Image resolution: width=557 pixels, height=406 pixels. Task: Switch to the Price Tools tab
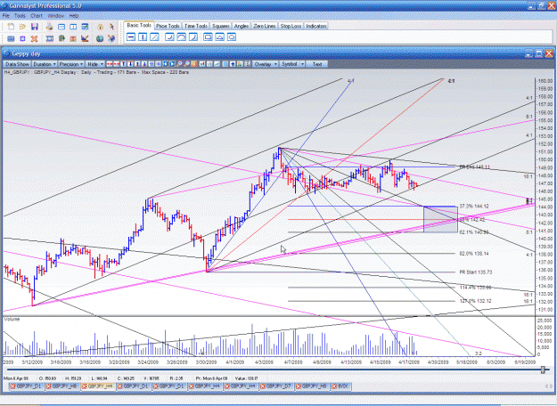click(168, 26)
